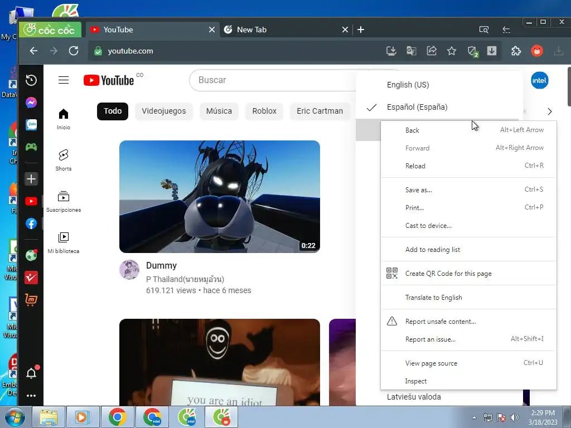571x428 pixels.
Task: Open the games controller sidebar icon
Action: coord(31,147)
